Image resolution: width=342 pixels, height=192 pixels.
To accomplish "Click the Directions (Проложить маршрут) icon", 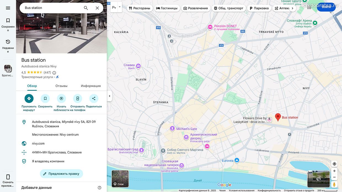I will click(x=29, y=98).
